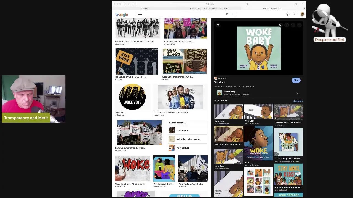Switch to the Instagram tab
Screen dimensions: 353x198
tap(144, 9)
